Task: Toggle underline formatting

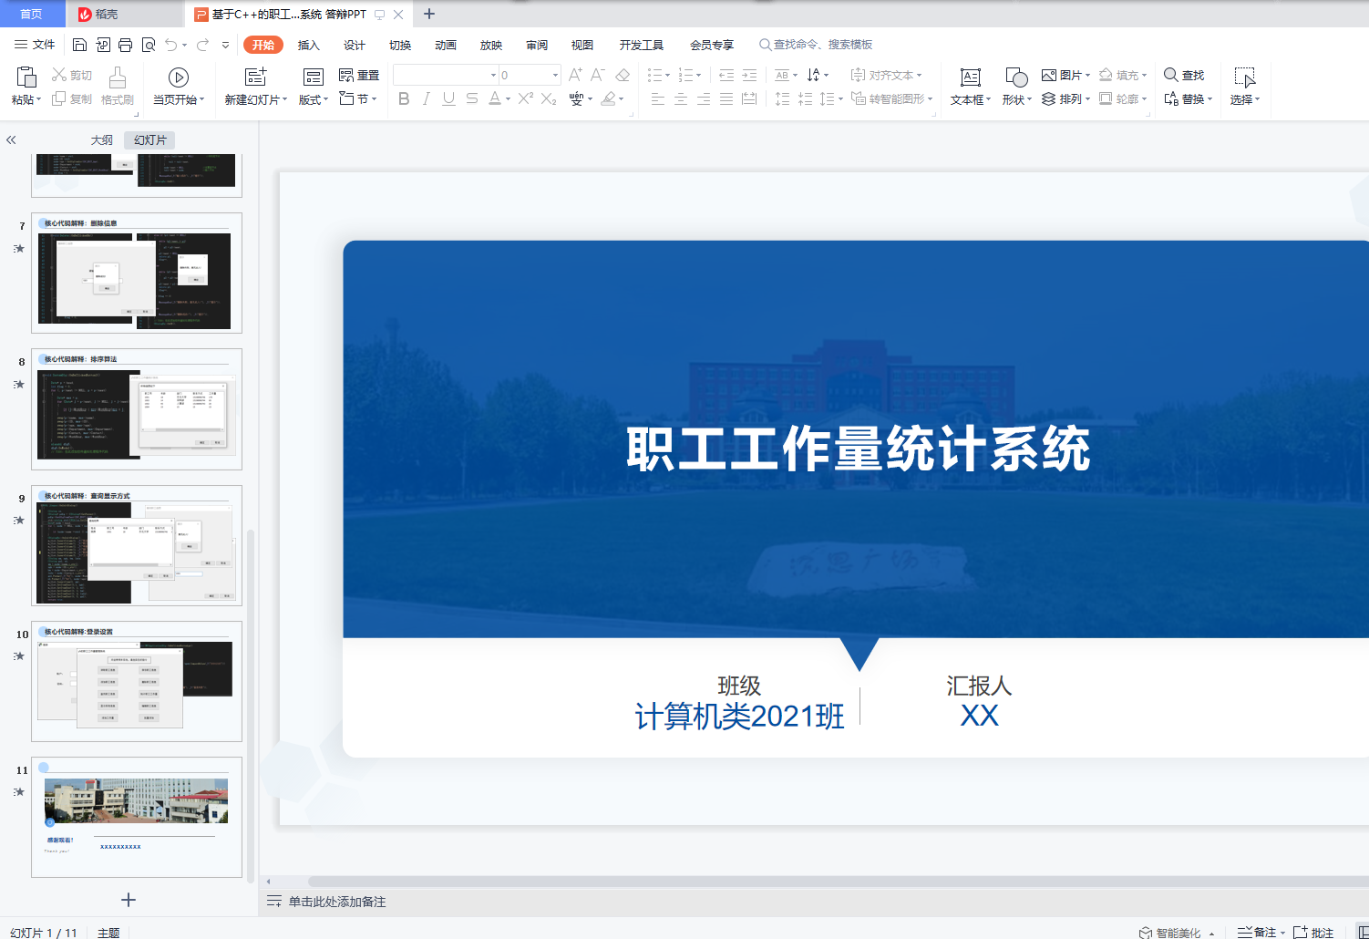Action: point(448,98)
